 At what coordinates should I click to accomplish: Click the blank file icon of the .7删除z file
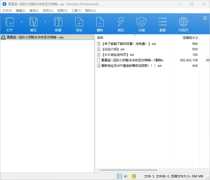(99, 60)
